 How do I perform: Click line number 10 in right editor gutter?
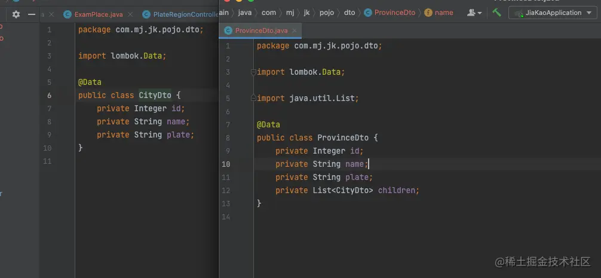click(226, 164)
